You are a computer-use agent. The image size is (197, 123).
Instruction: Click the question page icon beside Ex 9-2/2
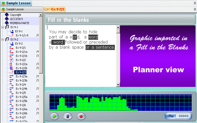click(x=11, y=60)
